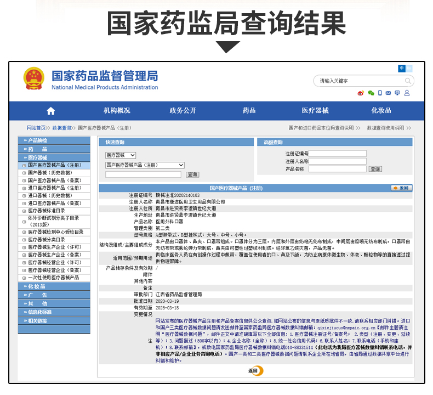The width and height of the screenshot is (433, 395).
Task: Select 医疗器械生产企业（备案）in the sidebar
Action: (54, 255)
